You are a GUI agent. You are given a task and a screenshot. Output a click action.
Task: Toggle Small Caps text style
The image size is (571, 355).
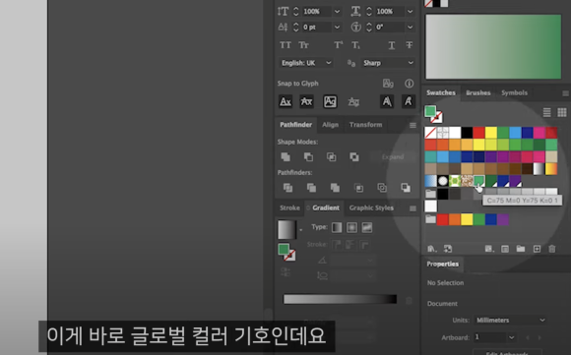tap(303, 45)
